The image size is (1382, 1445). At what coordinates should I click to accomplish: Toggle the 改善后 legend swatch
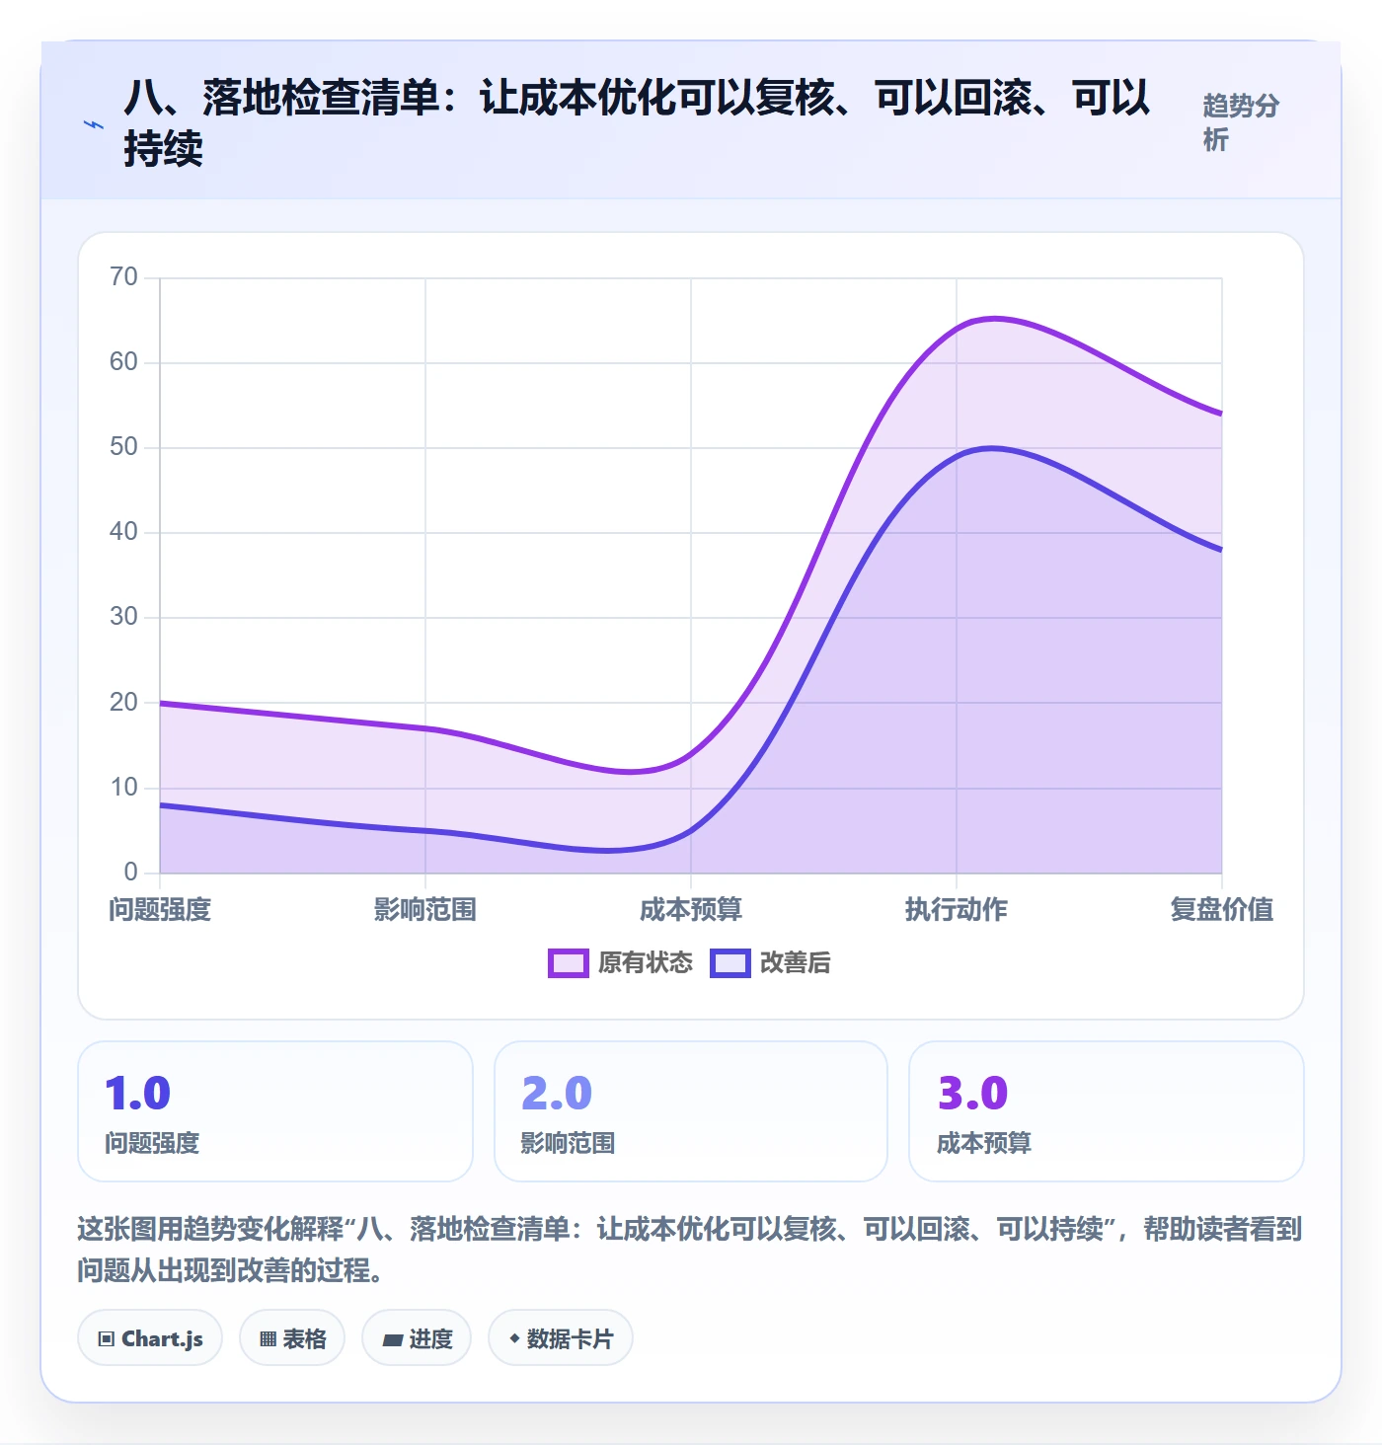click(x=730, y=963)
